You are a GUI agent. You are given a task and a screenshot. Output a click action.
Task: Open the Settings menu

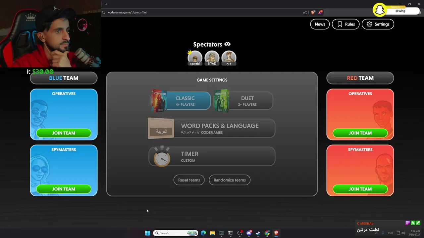[x=378, y=24]
